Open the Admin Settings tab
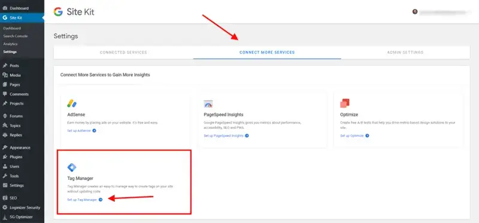This screenshot has height=223, width=479. pyautogui.click(x=405, y=52)
